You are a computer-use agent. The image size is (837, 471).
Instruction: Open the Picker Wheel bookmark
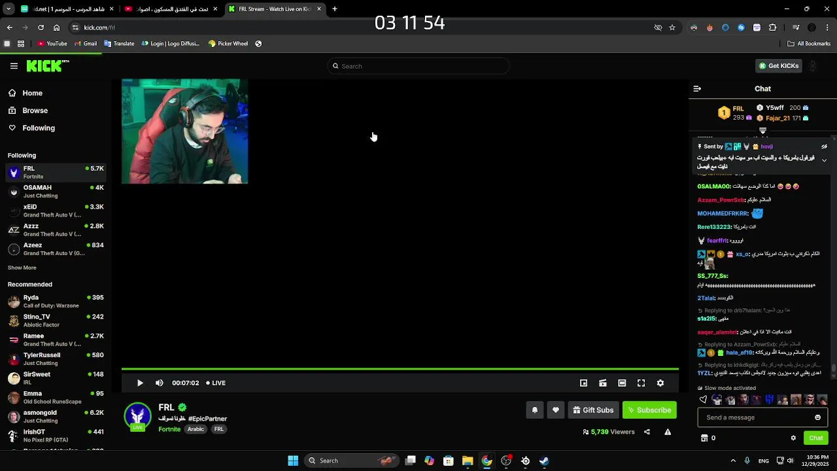[x=228, y=44]
